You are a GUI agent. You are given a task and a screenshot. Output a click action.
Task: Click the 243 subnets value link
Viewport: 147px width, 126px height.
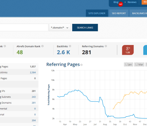pos(33,97)
